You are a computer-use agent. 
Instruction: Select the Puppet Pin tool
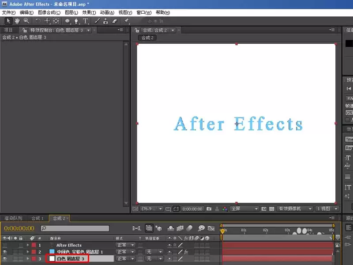click(126, 21)
